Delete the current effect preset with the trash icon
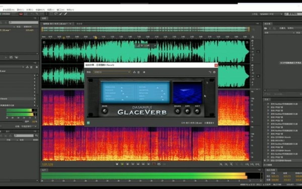The height and width of the screenshot is (189, 302). click(138, 72)
